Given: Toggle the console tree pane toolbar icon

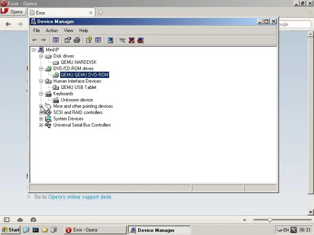Looking at the screenshot, I should point(56,40).
